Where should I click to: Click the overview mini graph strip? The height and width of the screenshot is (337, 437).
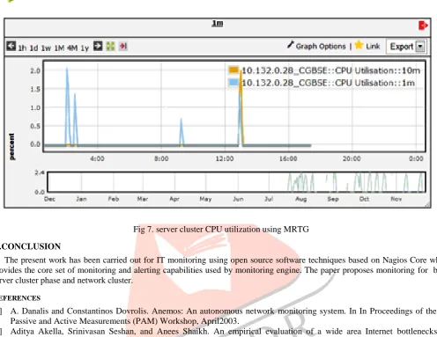pyautogui.click(x=236, y=182)
